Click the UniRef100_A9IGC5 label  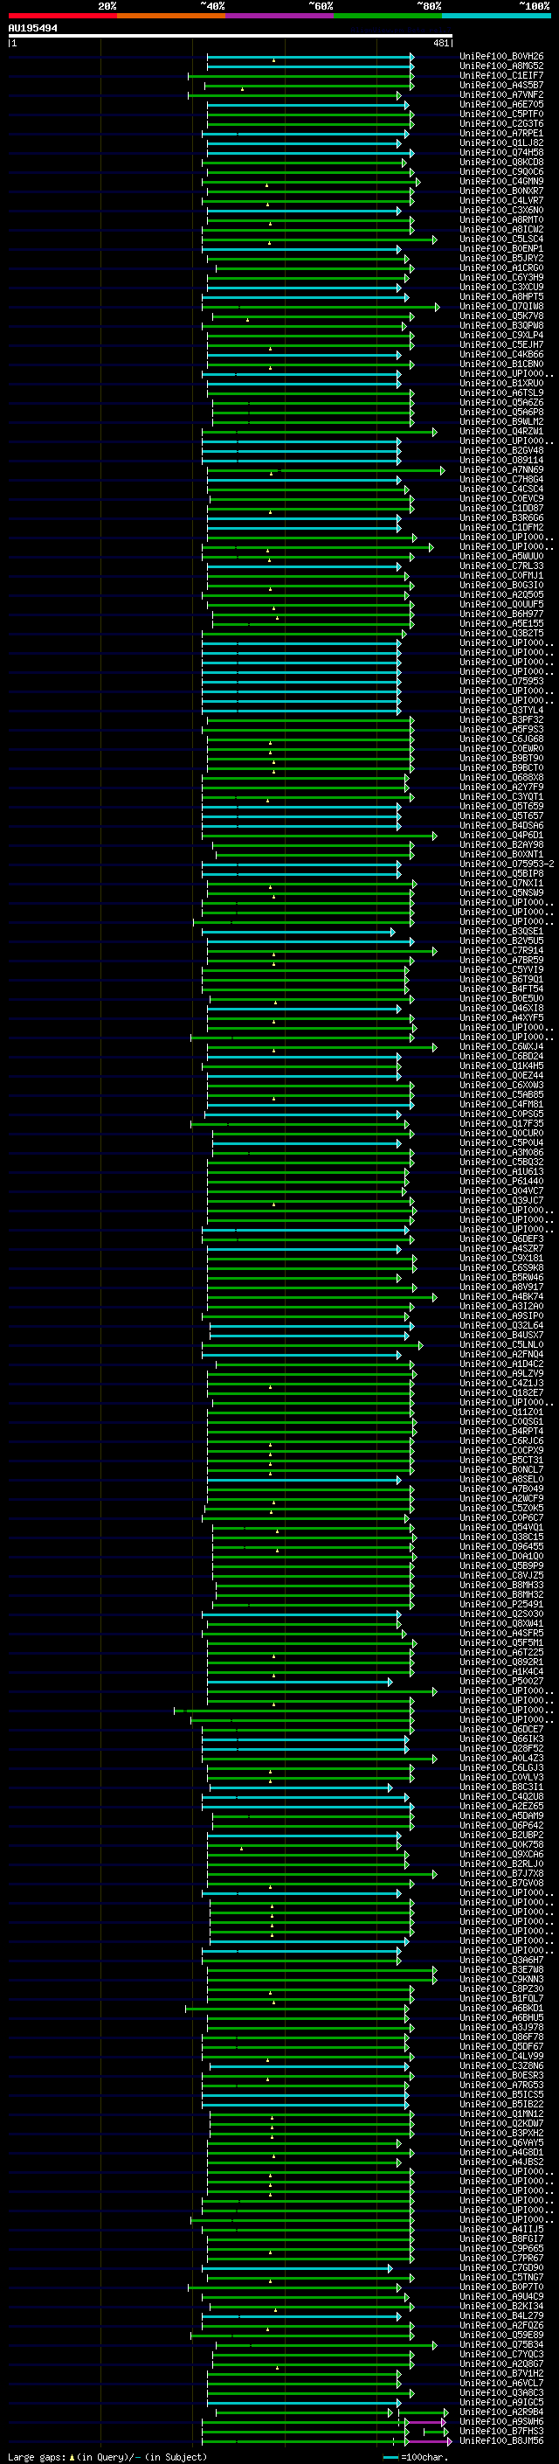(x=501, y=2403)
